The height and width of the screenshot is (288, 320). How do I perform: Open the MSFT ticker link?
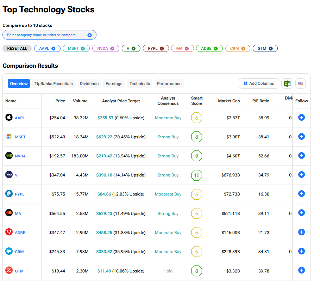[20, 137]
